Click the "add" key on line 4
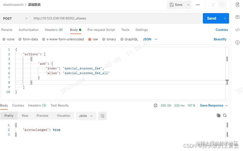This screenshot has width=243, height=151. point(43,64)
